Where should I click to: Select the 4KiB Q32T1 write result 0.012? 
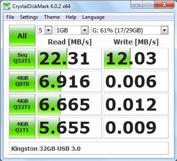tap(136, 105)
